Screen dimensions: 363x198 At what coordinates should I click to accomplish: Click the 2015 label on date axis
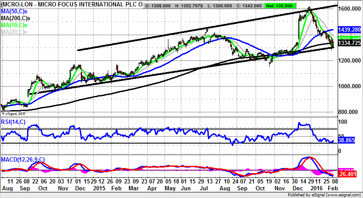tap(100, 188)
